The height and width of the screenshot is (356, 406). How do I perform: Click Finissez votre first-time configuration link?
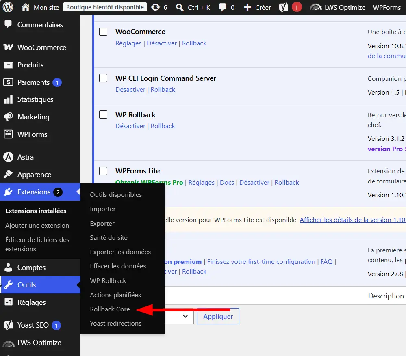[x=261, y=262]
